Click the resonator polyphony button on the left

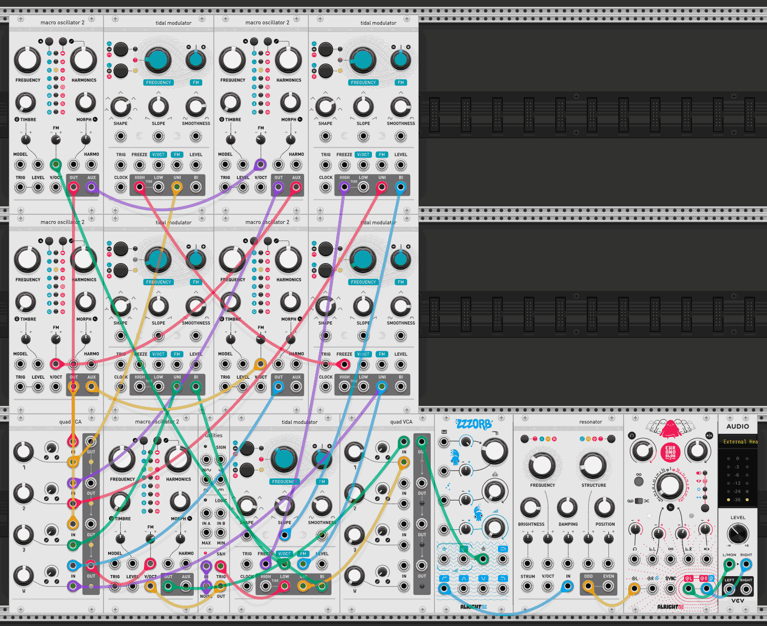pos(525,439)
